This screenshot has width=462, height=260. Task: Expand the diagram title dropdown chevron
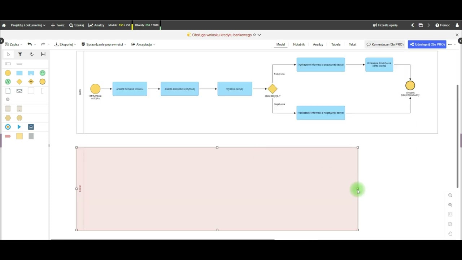pyautogui.click(x=259, y=35)
